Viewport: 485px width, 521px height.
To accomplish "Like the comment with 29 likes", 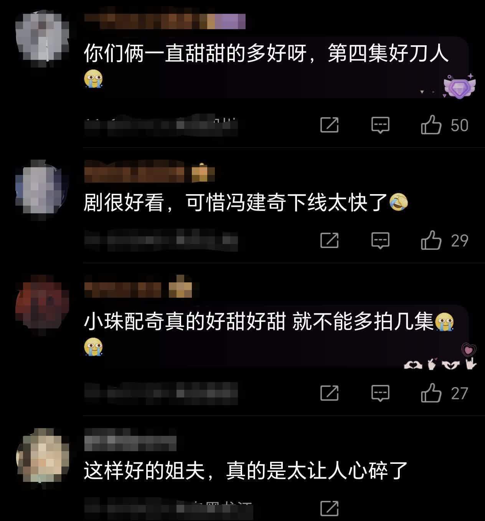I will coord(431,240).
